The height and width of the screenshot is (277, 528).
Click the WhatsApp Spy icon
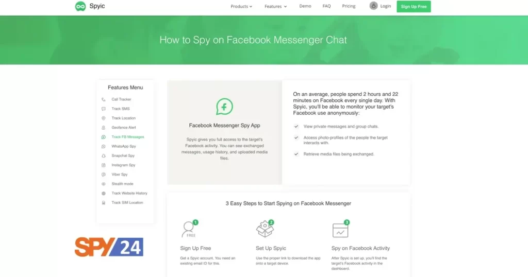[103, 147]
